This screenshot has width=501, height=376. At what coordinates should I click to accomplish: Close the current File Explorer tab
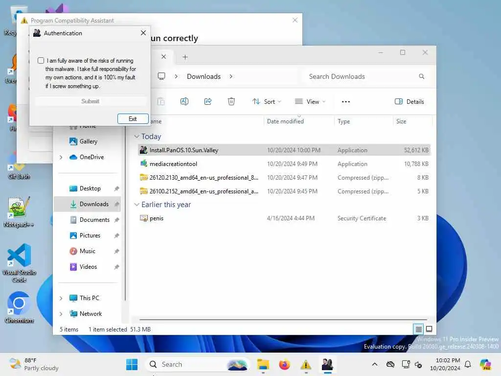(x=163, y=57)
